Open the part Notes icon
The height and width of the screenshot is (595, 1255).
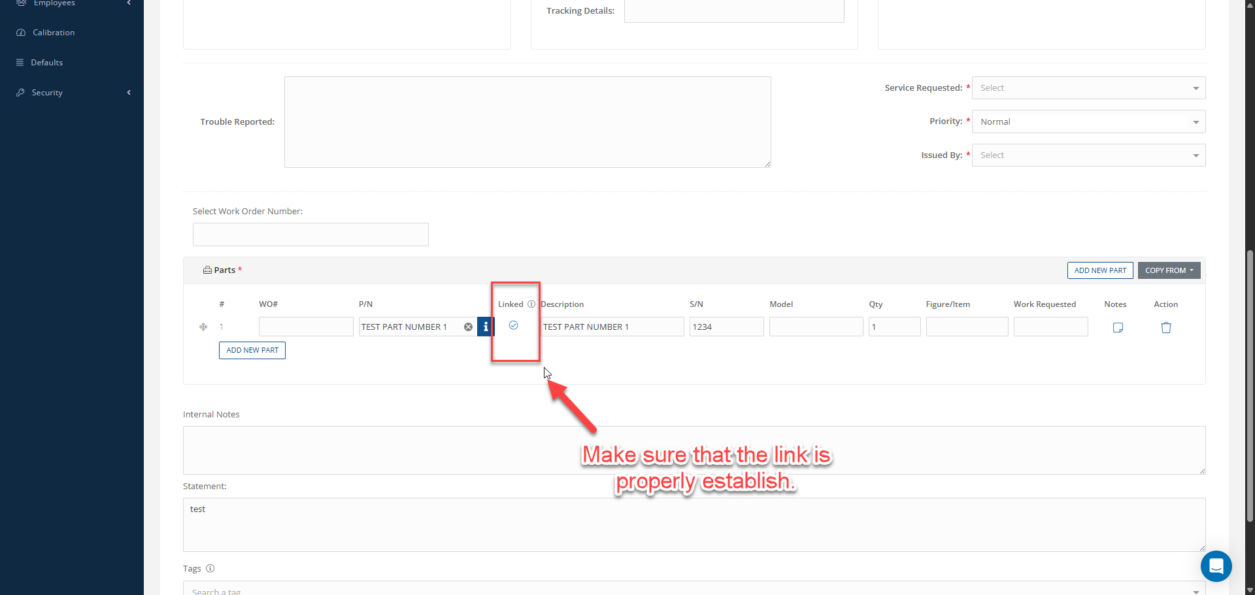pyautogui.click(x=1118, y=328)
